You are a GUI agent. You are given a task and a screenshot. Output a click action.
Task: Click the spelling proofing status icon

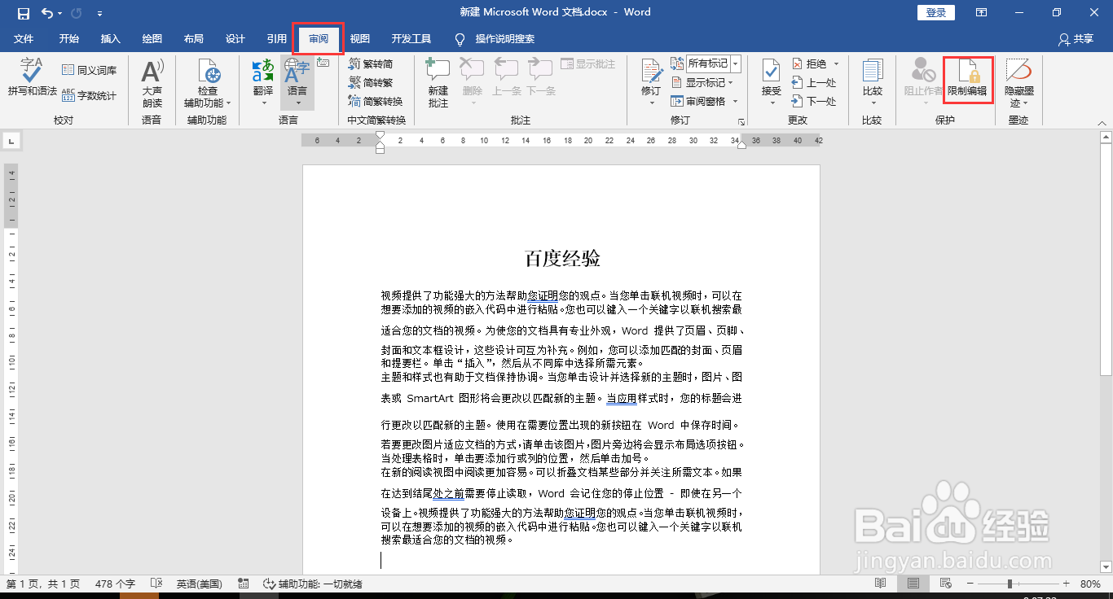point(157,584)
